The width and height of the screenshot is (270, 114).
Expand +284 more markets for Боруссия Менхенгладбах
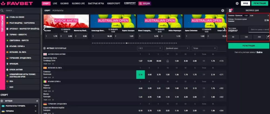221,110
